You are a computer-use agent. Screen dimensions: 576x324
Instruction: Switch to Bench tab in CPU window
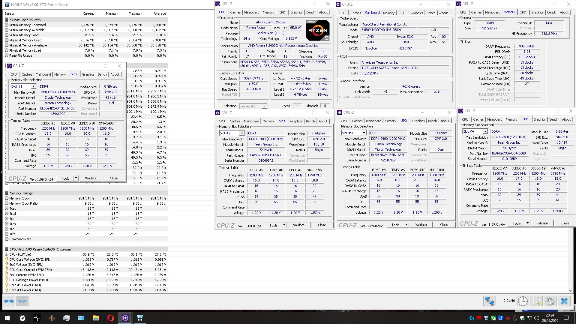[310, 12]
